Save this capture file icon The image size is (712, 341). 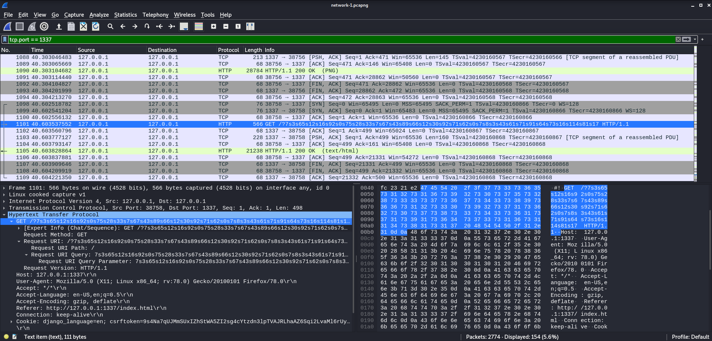71,26
